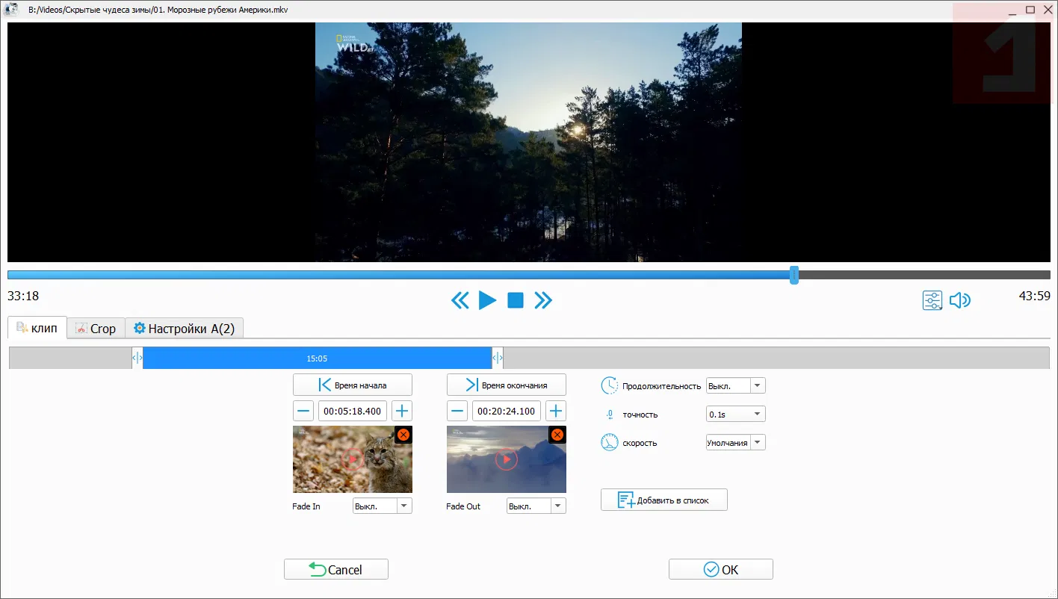Viewport: 1058px width, 599px height.
Task: Open the Настройки A(2) tab
Action: [x=184, y=329]
